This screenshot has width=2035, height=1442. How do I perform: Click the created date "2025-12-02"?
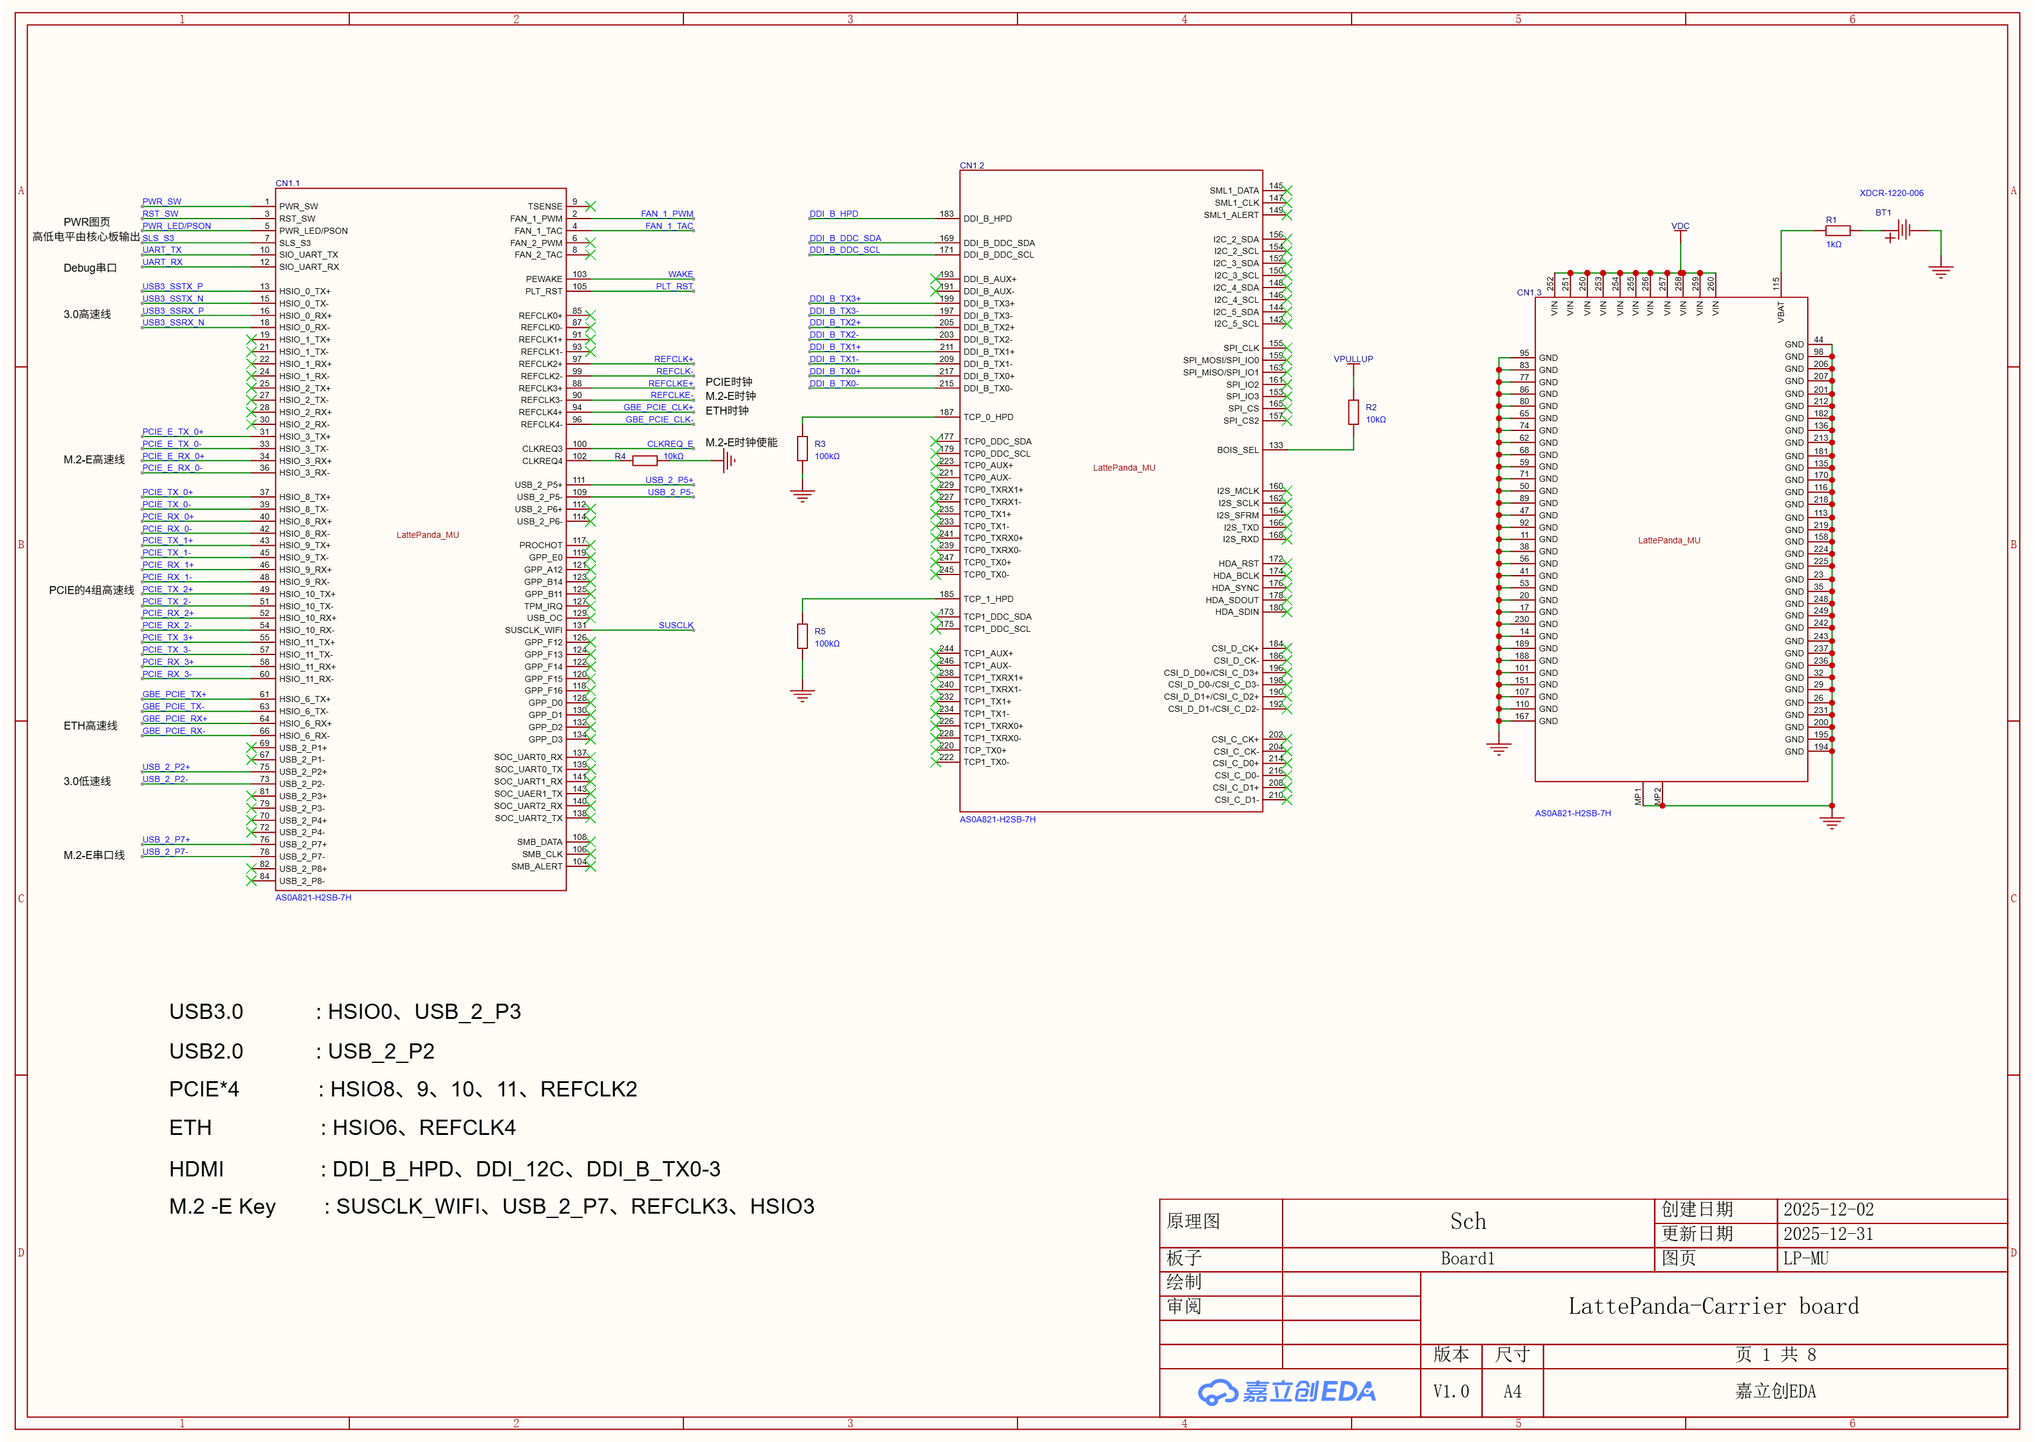(x=1828, y=1209)
